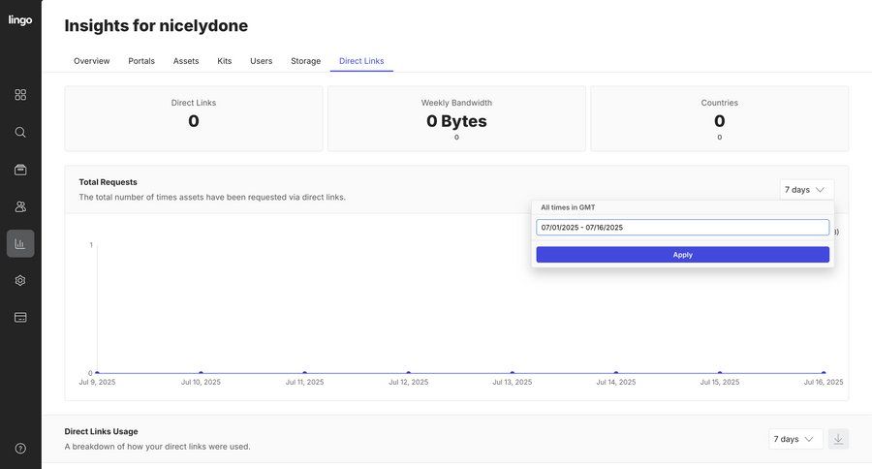
Task: Click the Jul 13, 2025 chart data point
Action: coord(512,372)
